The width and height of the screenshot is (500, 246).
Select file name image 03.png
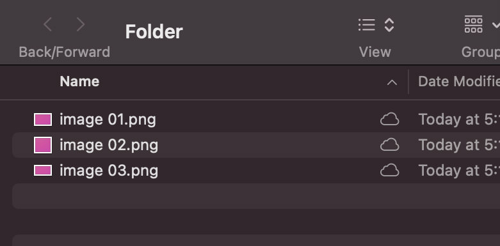[x=109, y=171]
